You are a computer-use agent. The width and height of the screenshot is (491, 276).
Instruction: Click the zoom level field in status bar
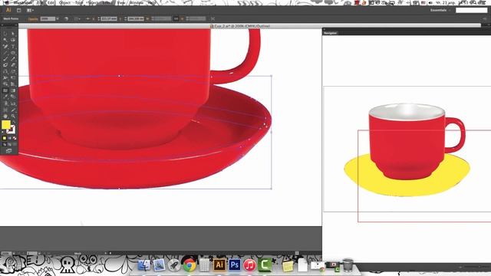(6, 253)
